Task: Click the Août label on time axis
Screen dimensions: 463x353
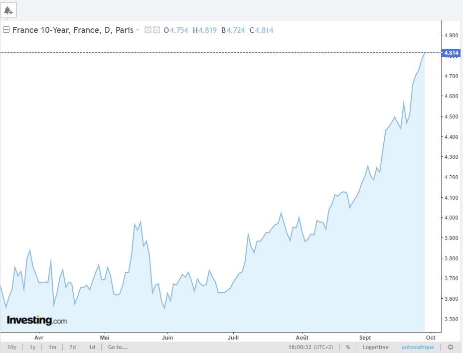Action: coord(302,338)
